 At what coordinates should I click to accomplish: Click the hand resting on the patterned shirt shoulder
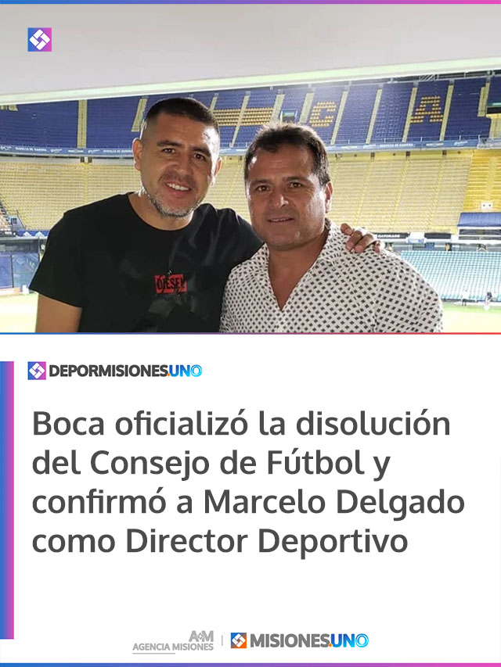[x=361, y=238]
